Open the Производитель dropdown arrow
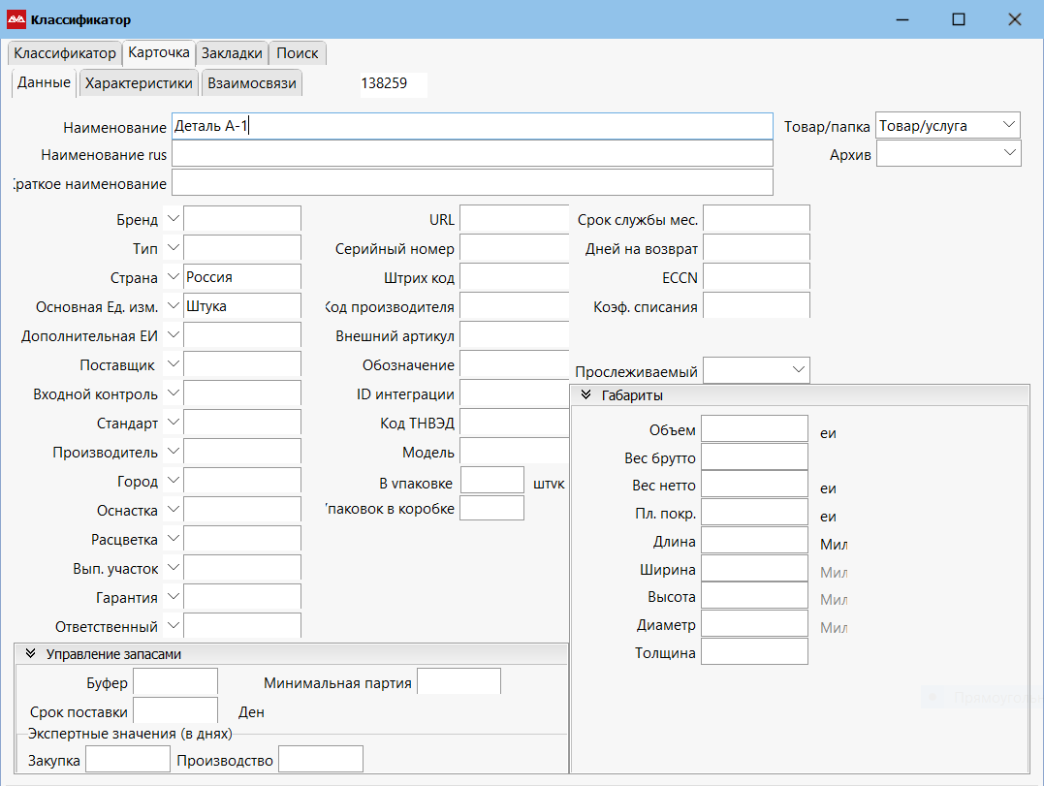The height and width of the screenshot is (786, 1044). pyautogui.click(x=174, y=452)
